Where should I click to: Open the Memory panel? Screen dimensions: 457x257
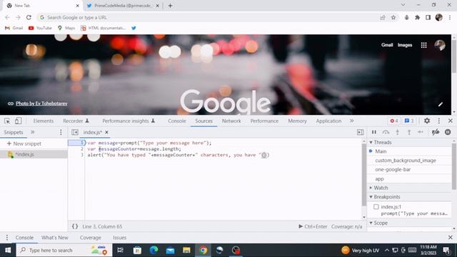[x=297, y=121]
